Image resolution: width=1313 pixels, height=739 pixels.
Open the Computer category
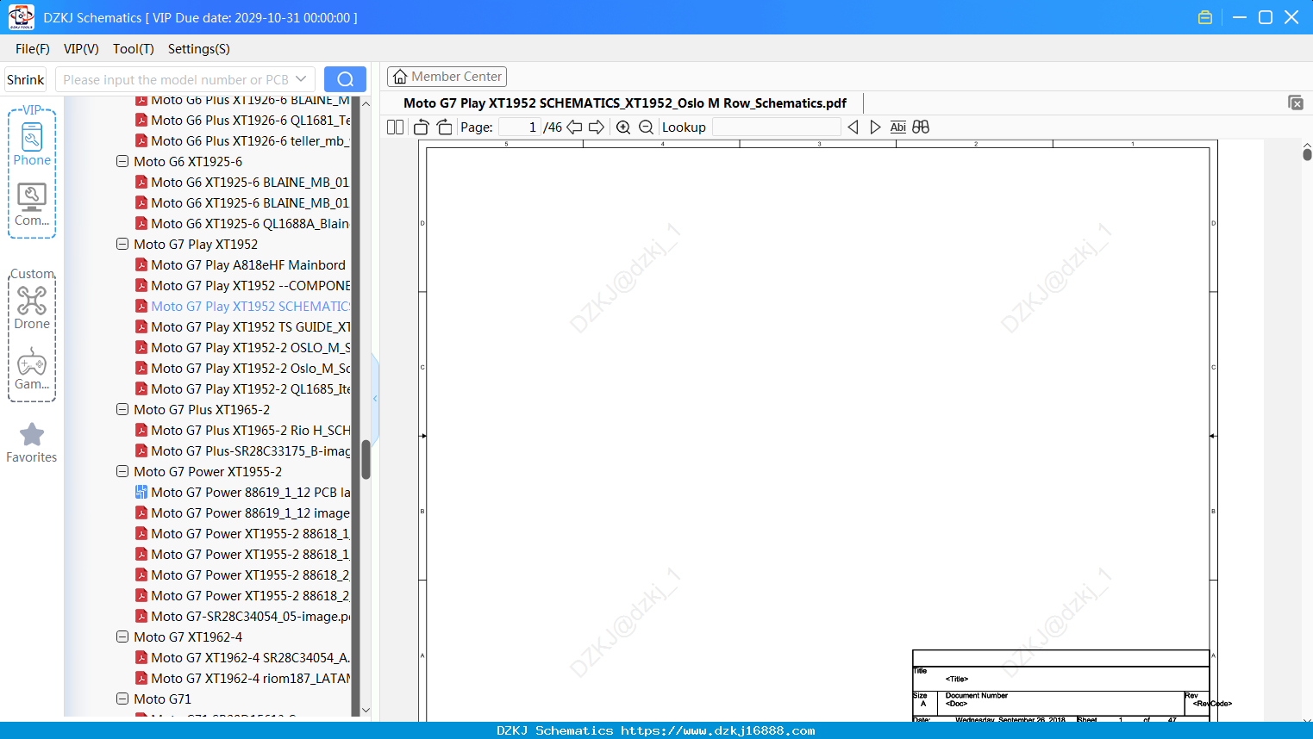(x=32, y=205)
